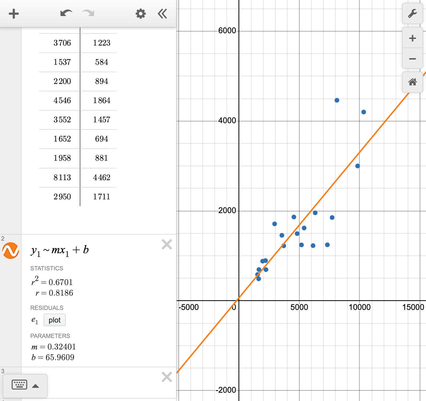This screenshot has height=401, width=426.
Task: Zoom out using the minus icon
Action: tap(412, 59)
